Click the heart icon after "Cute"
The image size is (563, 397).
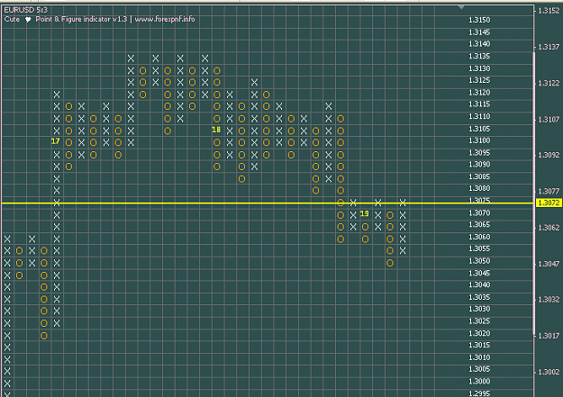[28, 20]
